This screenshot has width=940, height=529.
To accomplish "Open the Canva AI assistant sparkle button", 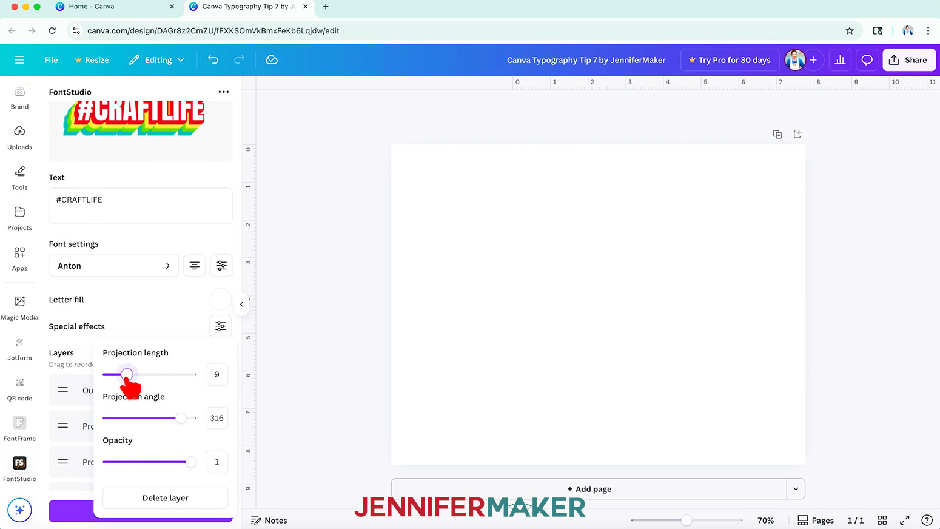I will click(19, 510).
